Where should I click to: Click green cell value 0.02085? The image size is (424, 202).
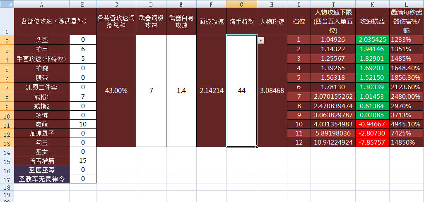coord(372,115)
